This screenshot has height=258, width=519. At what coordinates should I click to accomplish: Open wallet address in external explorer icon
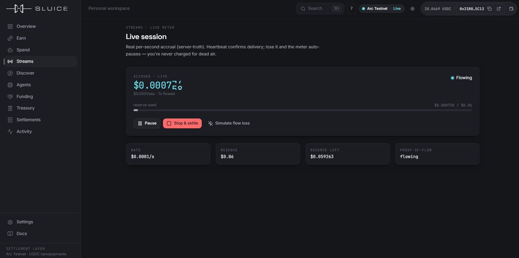499,9
